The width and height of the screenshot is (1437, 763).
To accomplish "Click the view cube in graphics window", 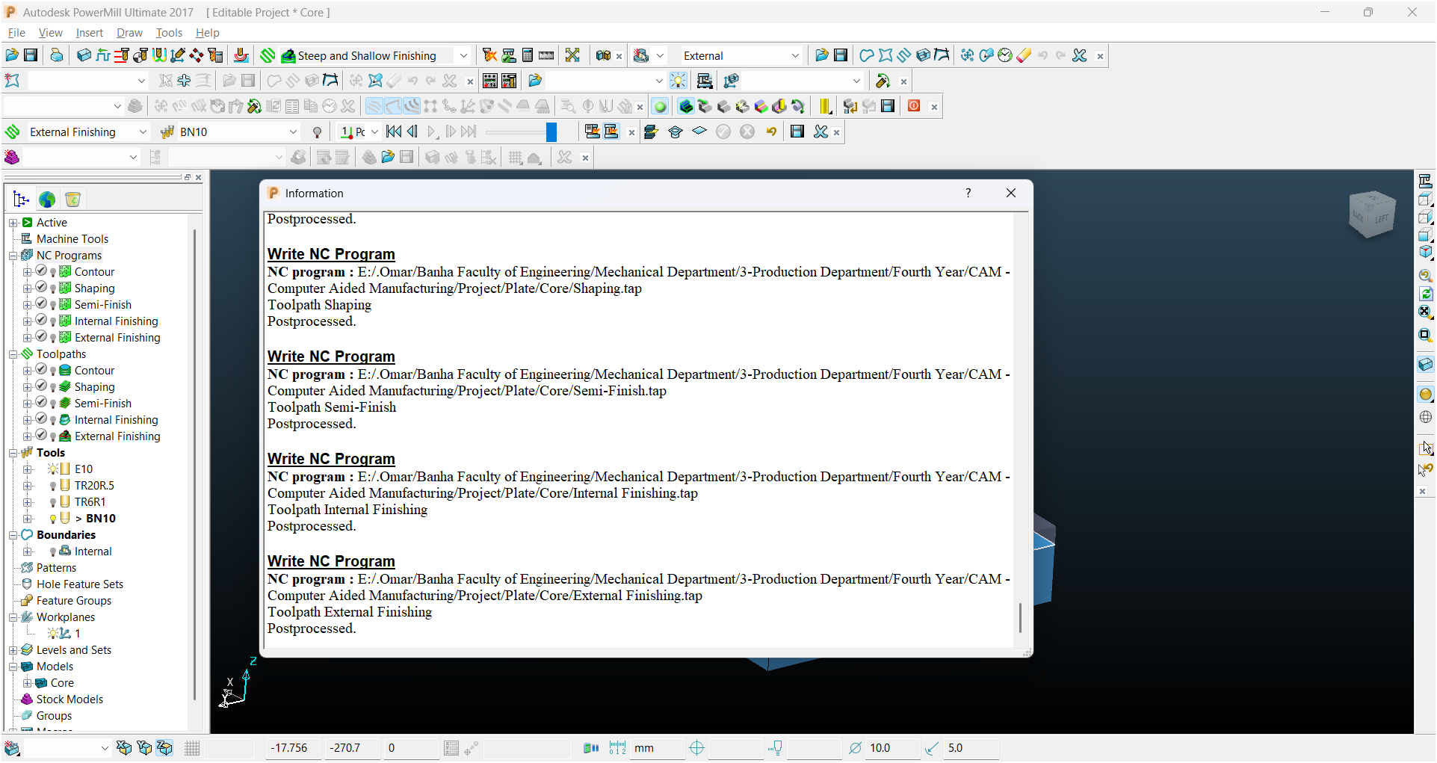I will (x=1372, y=214).
